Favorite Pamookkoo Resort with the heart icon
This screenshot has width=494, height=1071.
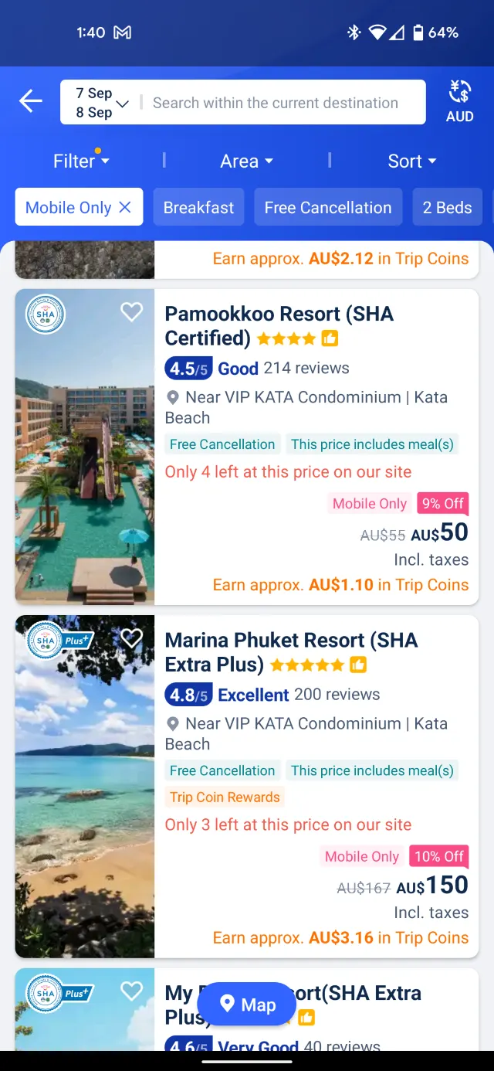point(132,311)
